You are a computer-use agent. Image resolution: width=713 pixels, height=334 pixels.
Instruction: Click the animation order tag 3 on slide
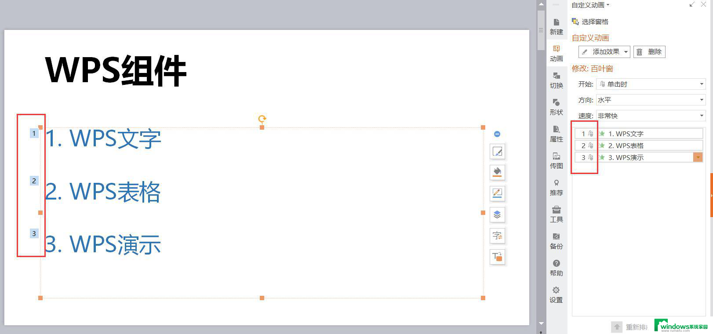coord(34,233)
